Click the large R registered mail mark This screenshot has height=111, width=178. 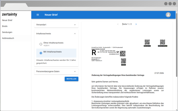[94, 53]
